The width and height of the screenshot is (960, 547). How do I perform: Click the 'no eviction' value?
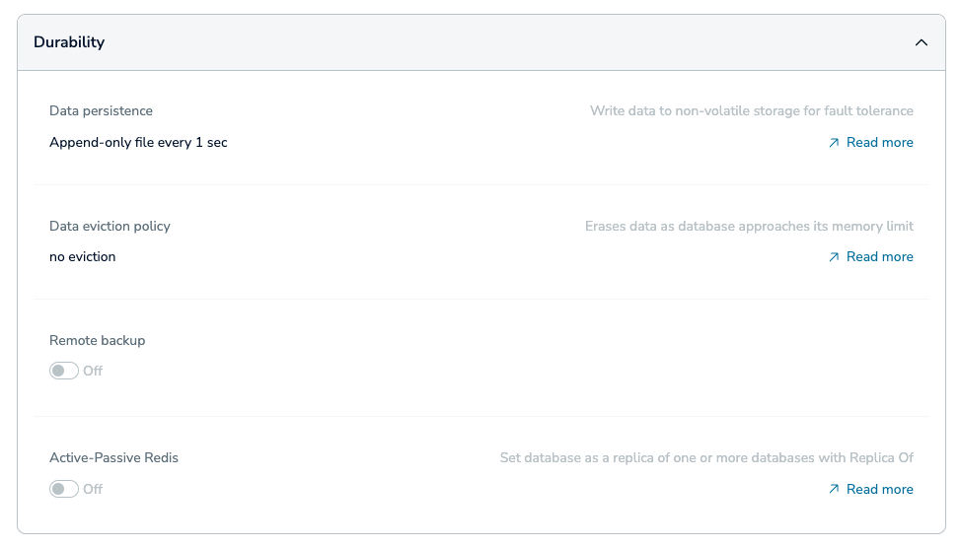(x=83, y=257)
